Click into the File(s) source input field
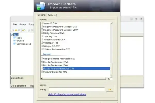 tap(77, 89)
